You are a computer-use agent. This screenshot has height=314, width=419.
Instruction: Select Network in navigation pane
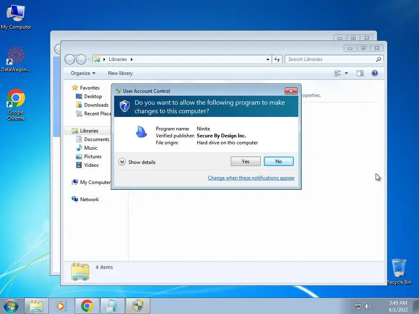[89, 200]
